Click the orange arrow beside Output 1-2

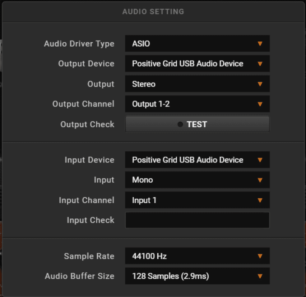pyautogui.click(x=260, y=104)
